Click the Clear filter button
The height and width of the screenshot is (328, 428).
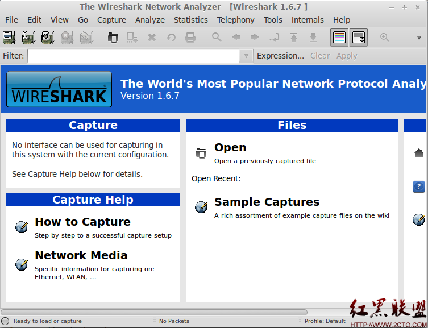[320, 56]
